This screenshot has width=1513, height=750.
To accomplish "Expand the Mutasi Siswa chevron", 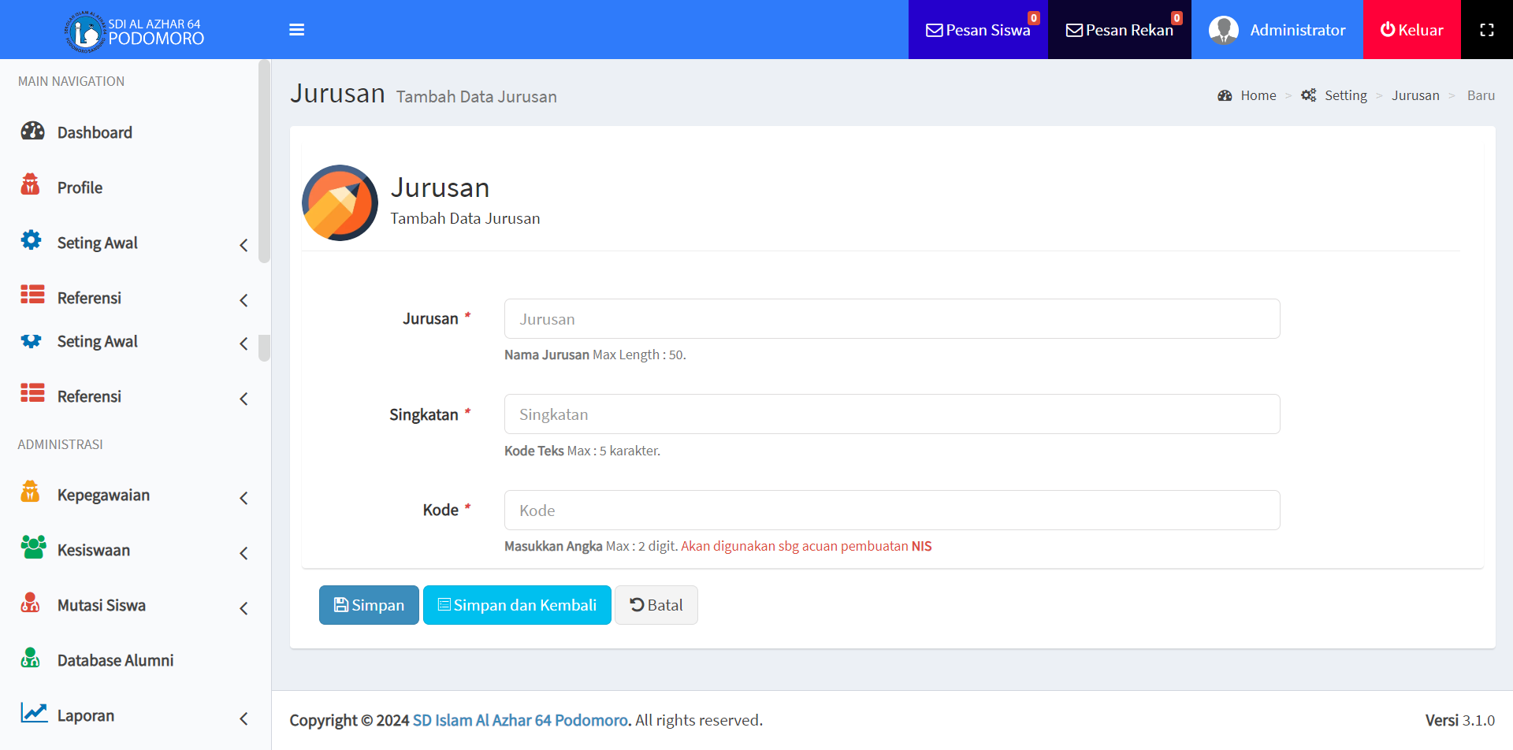I will click(243, 608).
